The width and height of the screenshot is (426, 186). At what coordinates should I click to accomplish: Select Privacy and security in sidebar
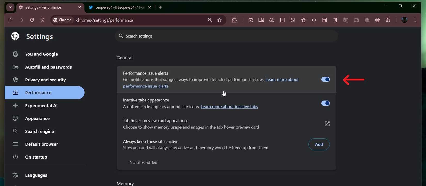pyautogui.click(x=45, y=80)
